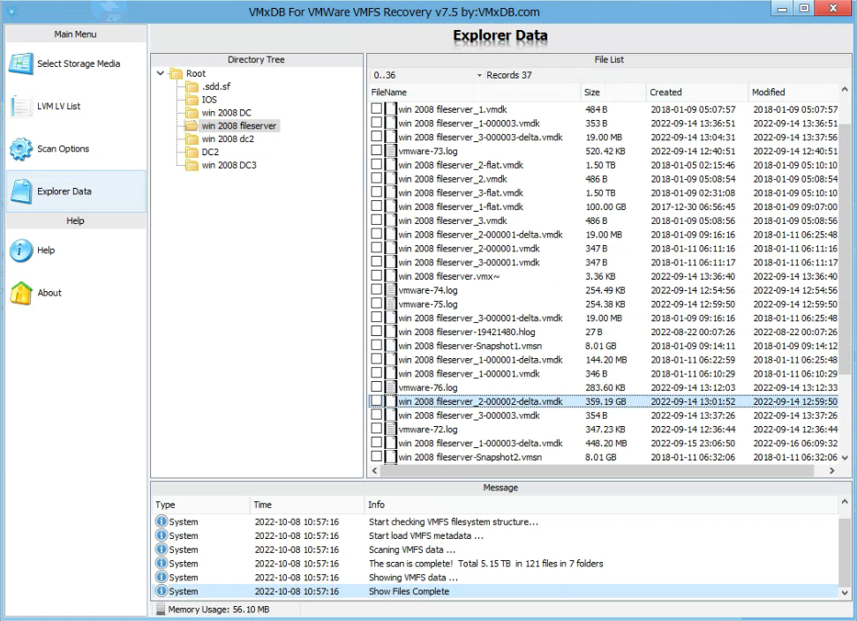Click the file list horizontal scrollbar
The height and width of the screenshot is (621, 857).
[597, 470]
